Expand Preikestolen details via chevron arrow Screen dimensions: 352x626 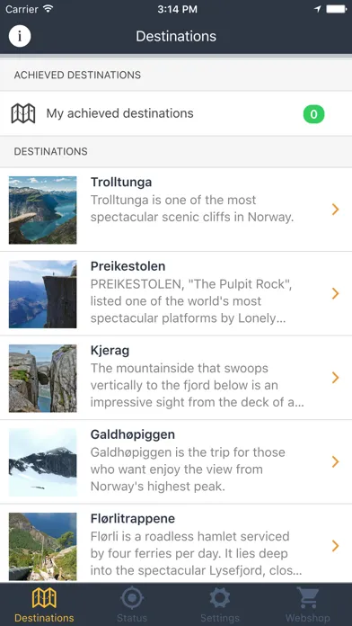coord(336,293)
